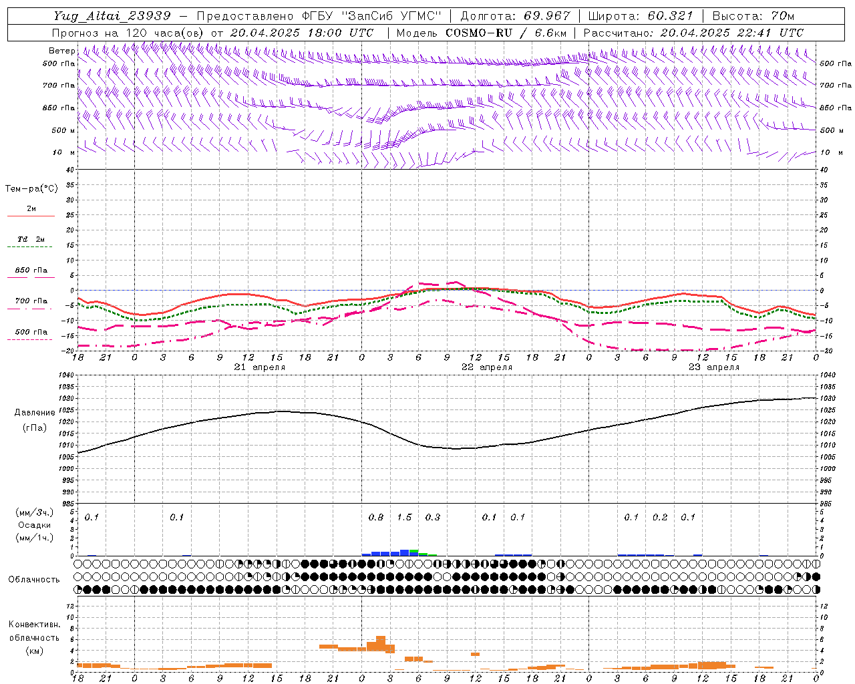
Task: Click the Облачность cloudiness label
Action: coord(34,580)
